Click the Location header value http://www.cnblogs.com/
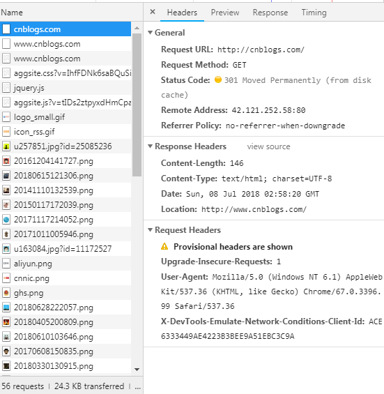The height and width of the screenshot is (394, 384). pyautogui.click(x=254, y=209)
